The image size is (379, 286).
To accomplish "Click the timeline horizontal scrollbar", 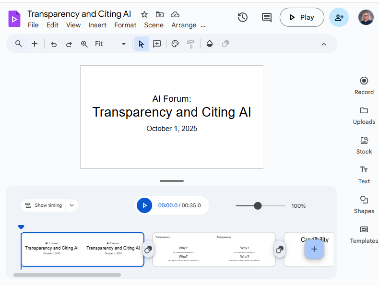I will [x=67, y=275].
